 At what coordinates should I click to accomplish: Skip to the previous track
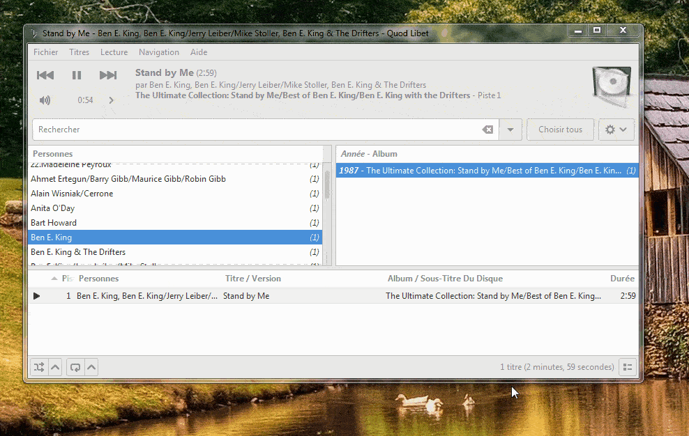45,75
